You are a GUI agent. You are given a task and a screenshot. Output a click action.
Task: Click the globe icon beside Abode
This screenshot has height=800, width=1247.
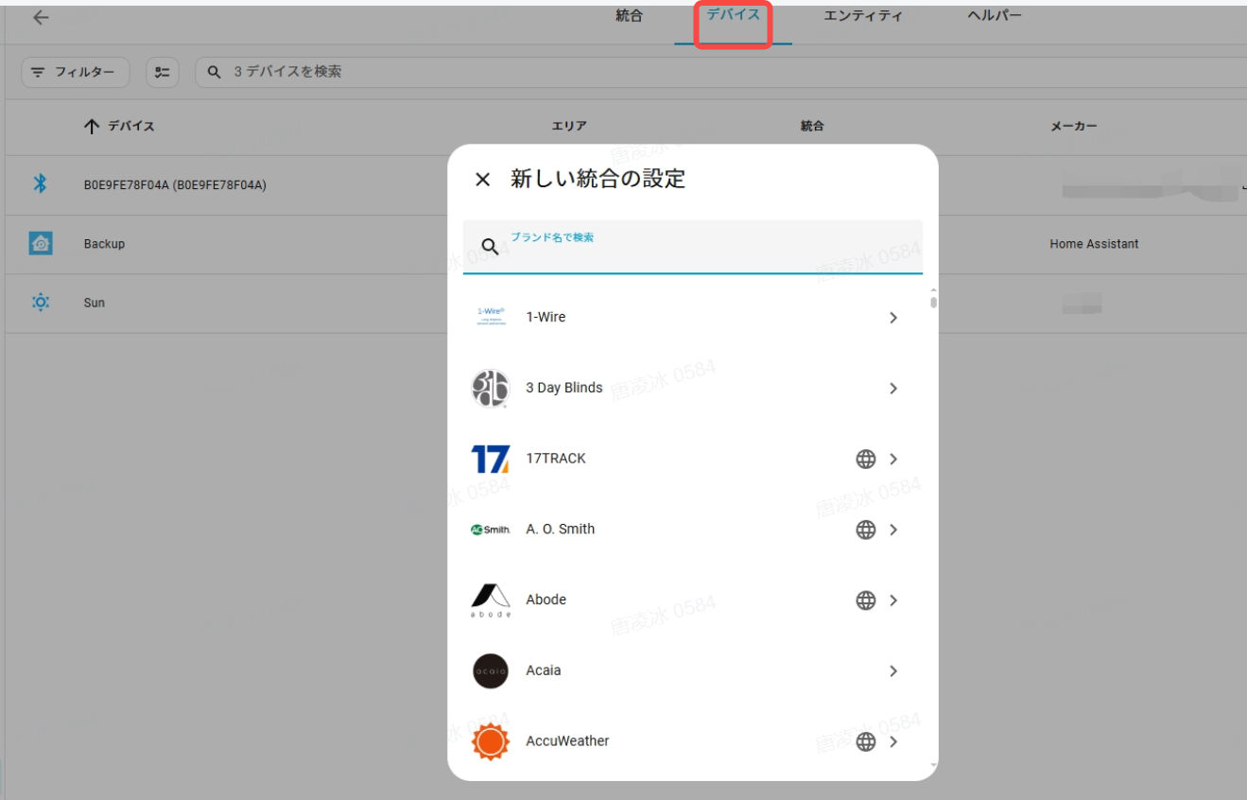(x=866, y=600)
